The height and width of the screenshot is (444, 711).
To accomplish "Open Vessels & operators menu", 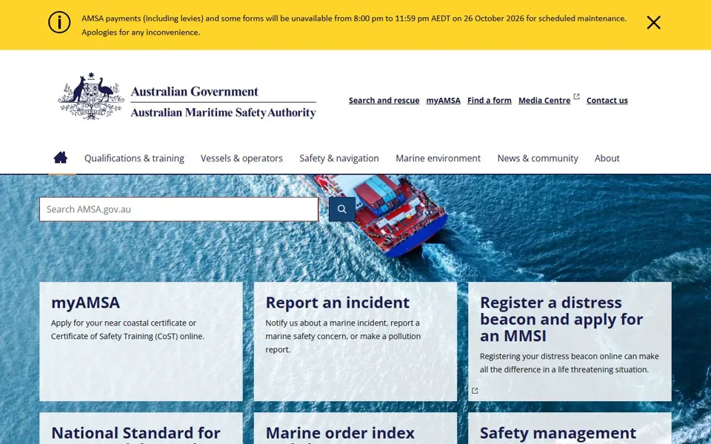I will 241,158.
